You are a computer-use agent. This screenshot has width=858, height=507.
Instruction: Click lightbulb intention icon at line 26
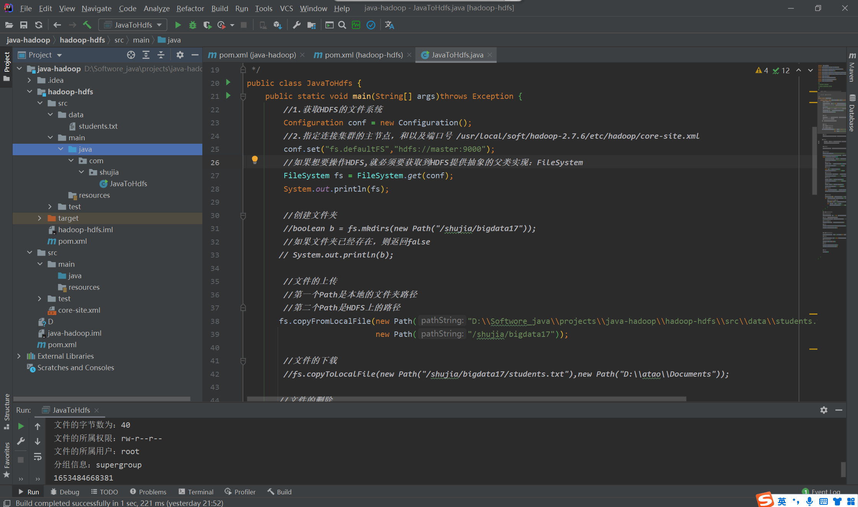254,160
